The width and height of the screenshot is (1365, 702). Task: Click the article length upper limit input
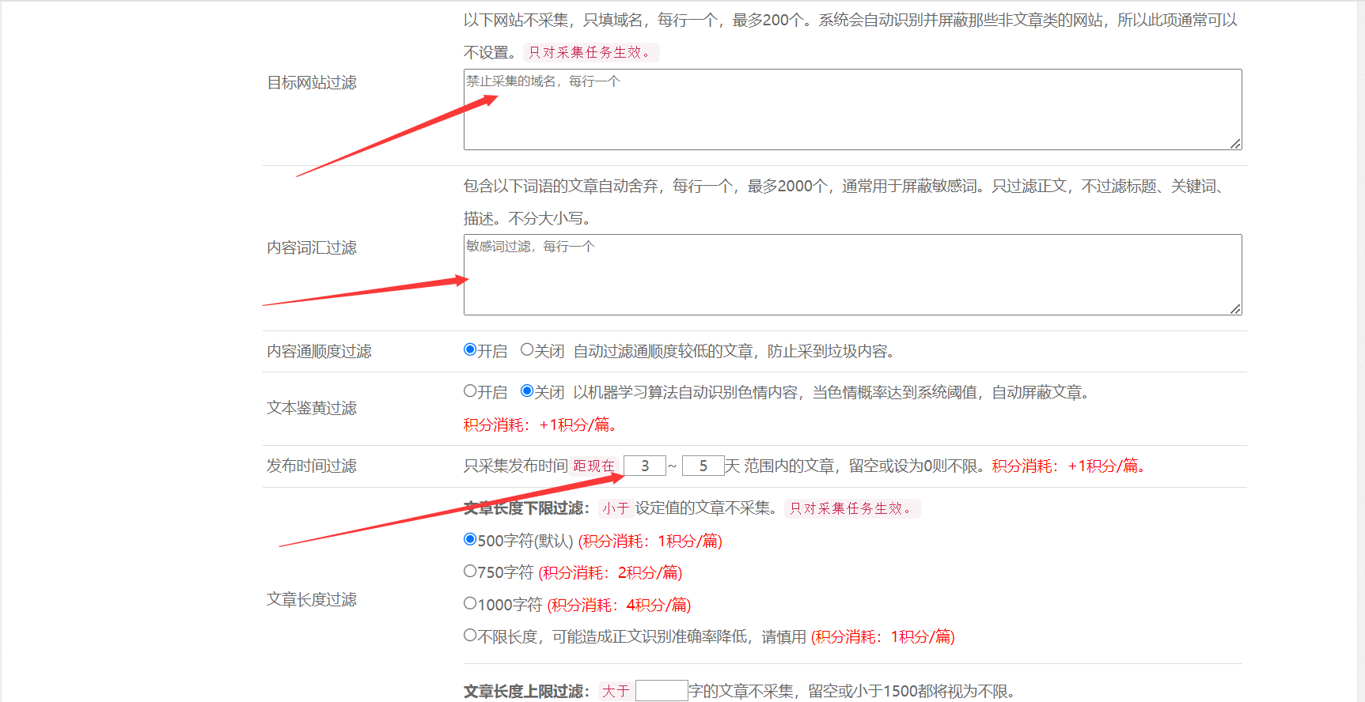pyautogui.click(x=662, y=691)
